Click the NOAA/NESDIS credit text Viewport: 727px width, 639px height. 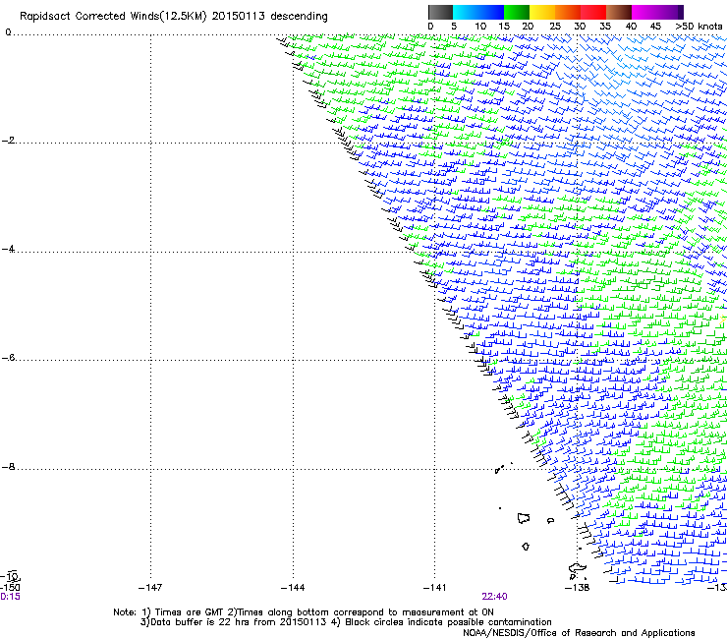point(579,633)
